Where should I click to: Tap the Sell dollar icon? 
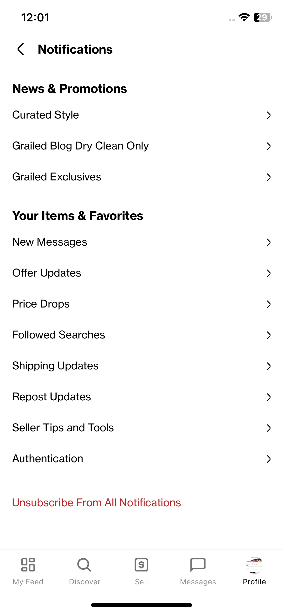pyautogui.click(x=141, y=565)
